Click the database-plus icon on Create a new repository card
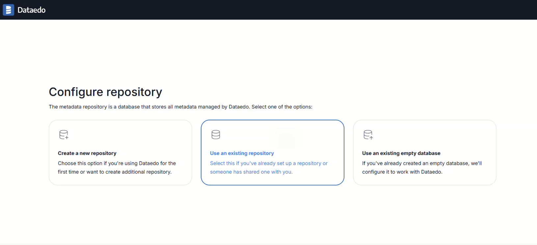 (x=64, y=135)
